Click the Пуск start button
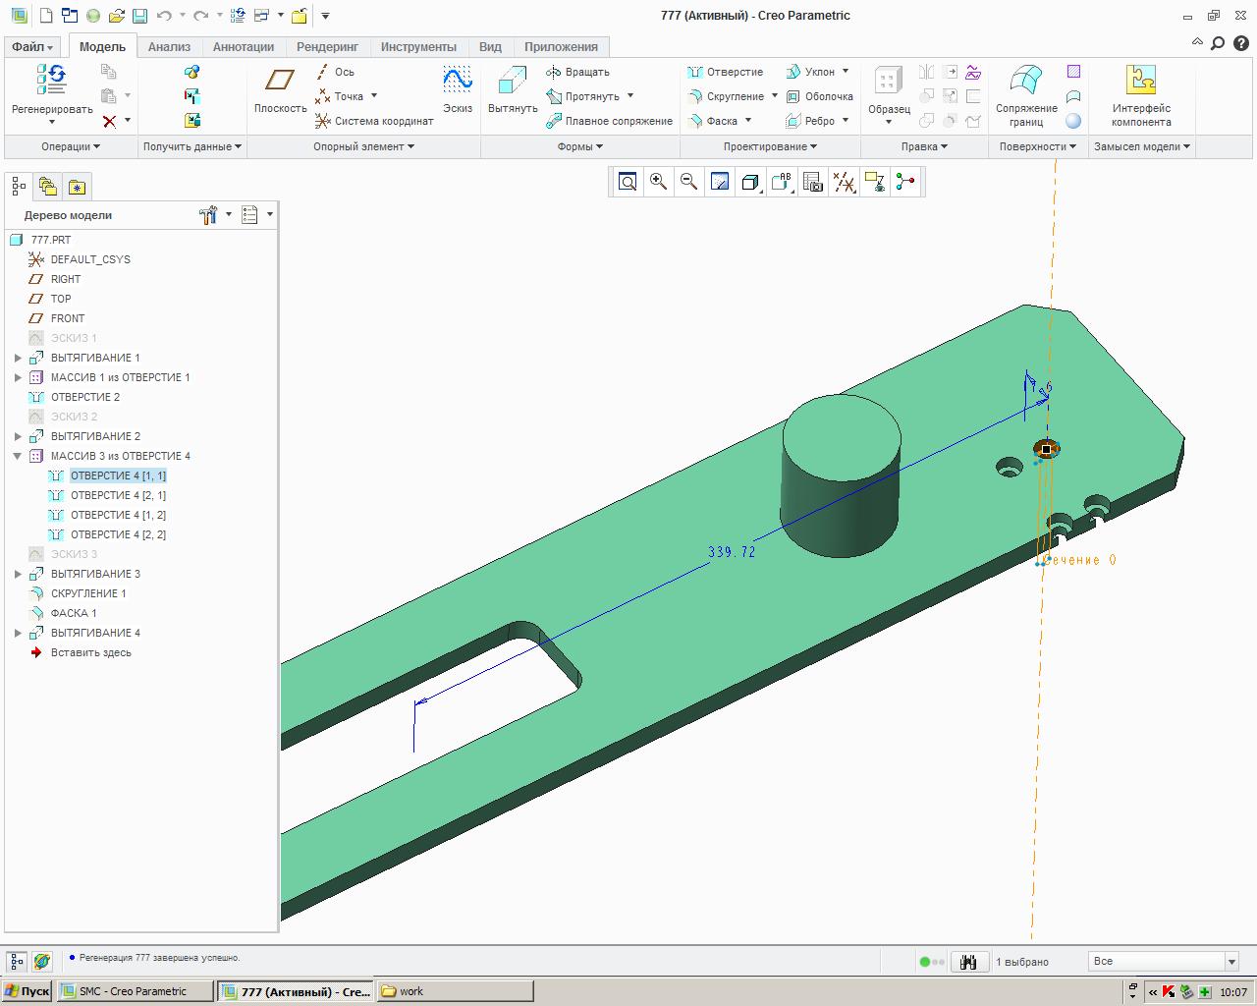Viewport: 1257px width, 1006px height. pos(27,991)
